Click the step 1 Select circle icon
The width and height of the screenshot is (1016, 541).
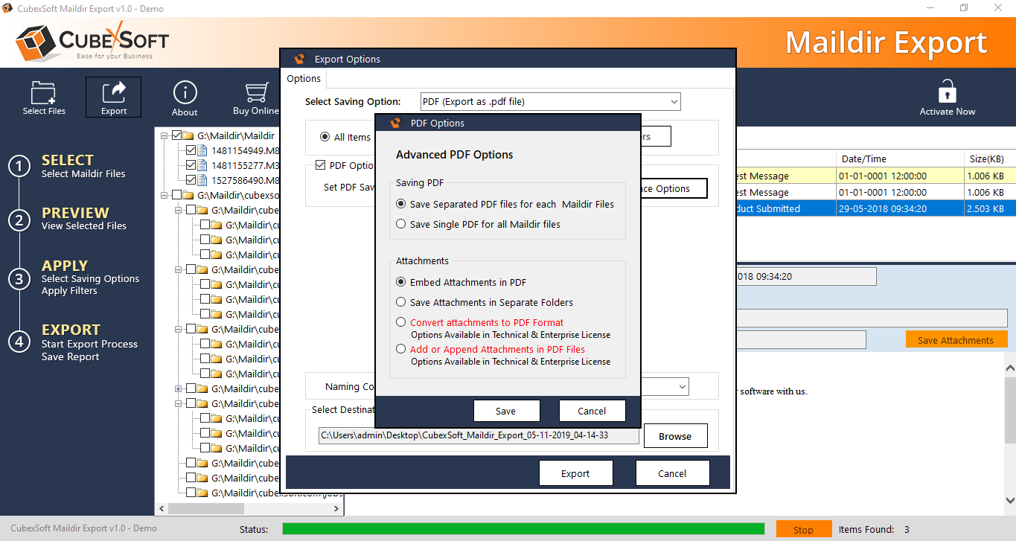point(19,166)
